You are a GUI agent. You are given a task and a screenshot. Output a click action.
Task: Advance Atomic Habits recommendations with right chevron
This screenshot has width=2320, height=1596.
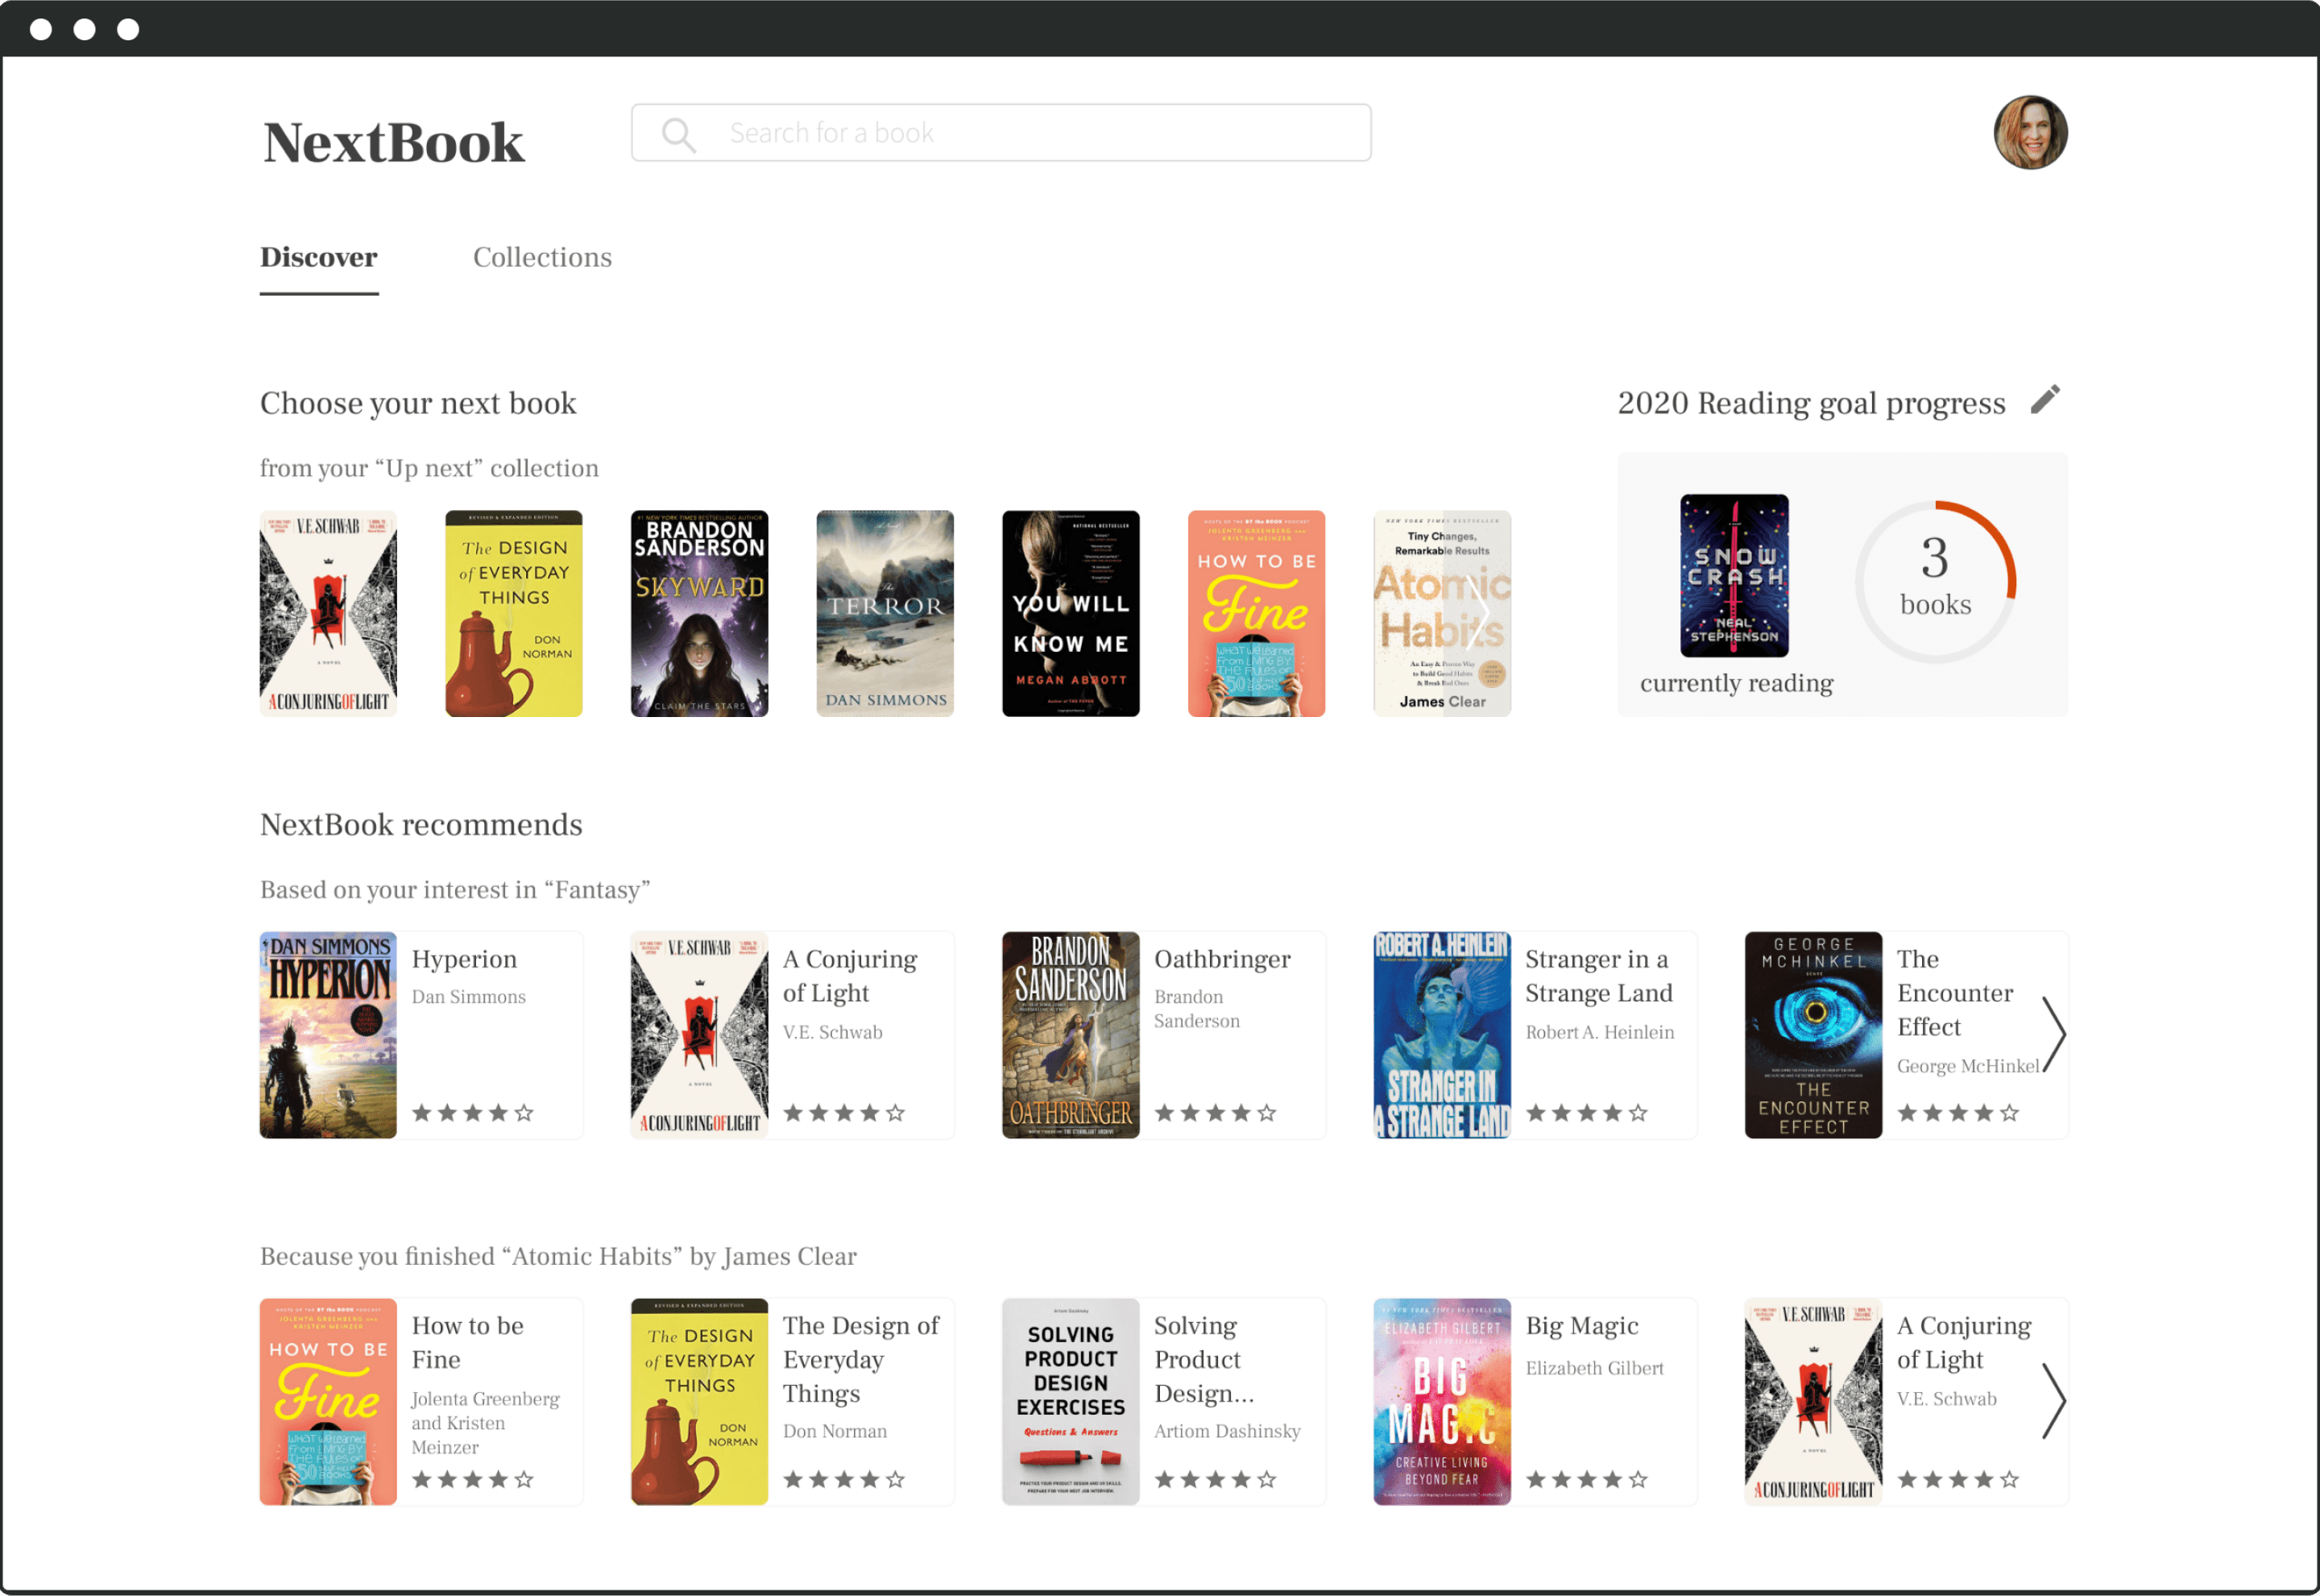point(2053,1401)
